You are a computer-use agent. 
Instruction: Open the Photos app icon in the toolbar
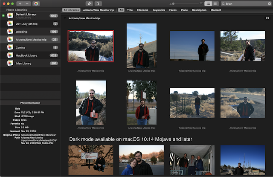tap(36, 3)
